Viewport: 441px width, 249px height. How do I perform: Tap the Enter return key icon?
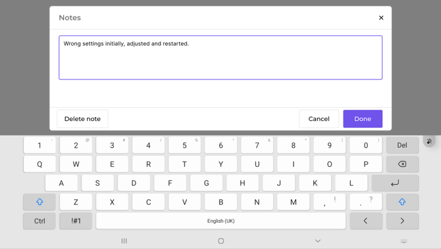[395, 183]
